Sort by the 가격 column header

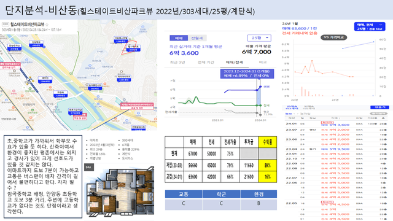point(335,118)
